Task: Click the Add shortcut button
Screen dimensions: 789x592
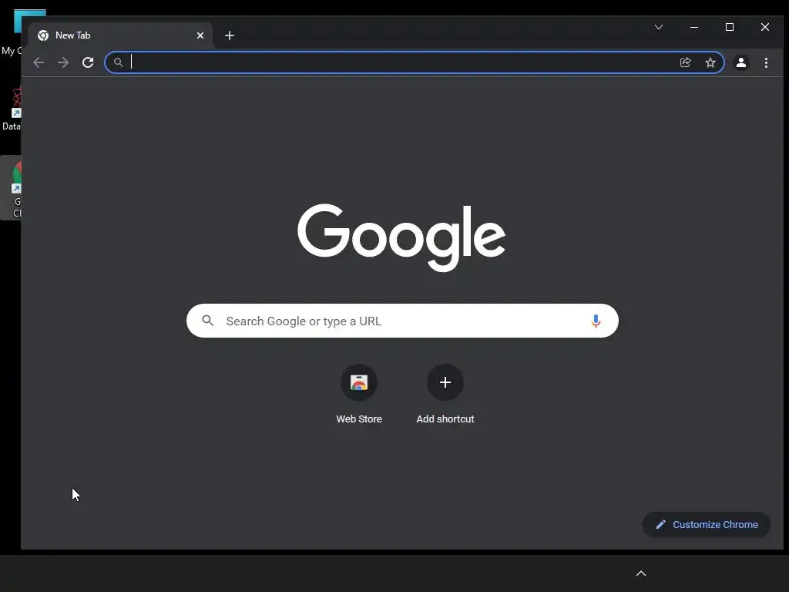Action: coord(445,394)
